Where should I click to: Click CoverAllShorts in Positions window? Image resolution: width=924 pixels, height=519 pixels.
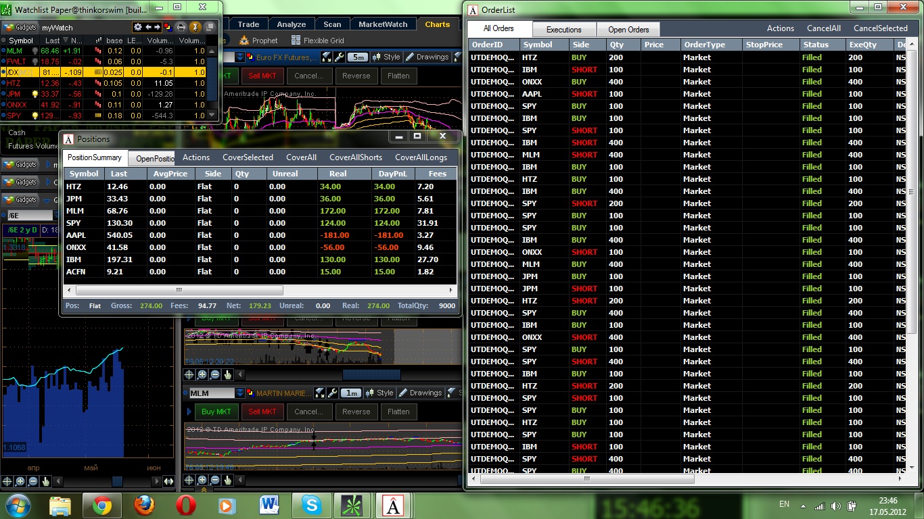pyautogui.click(x=356, y=157)
